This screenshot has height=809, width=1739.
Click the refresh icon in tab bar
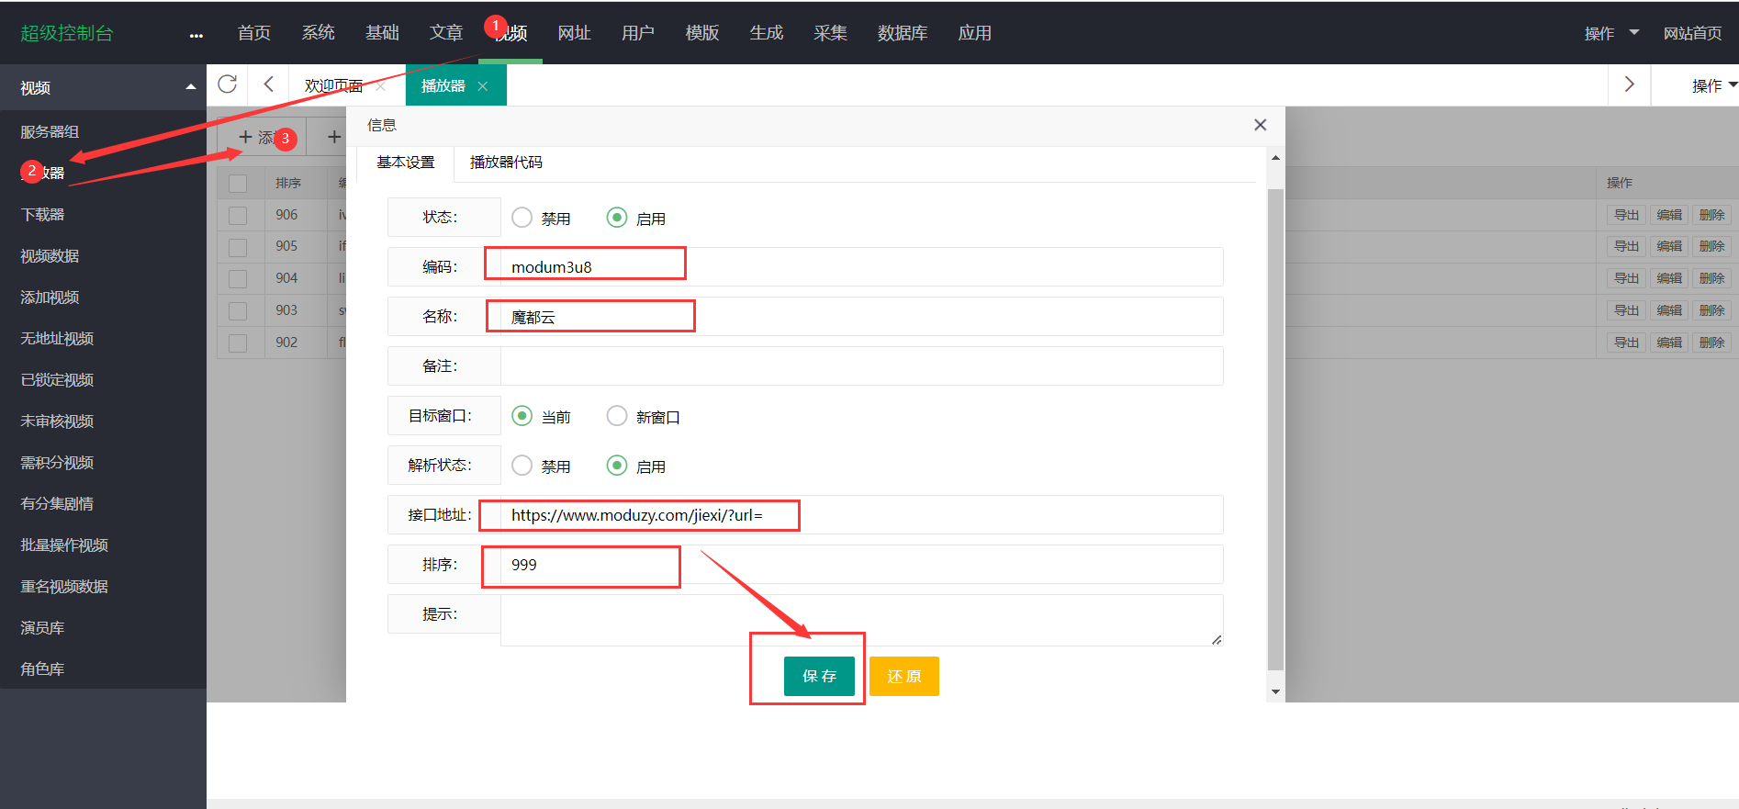point(228,84)
